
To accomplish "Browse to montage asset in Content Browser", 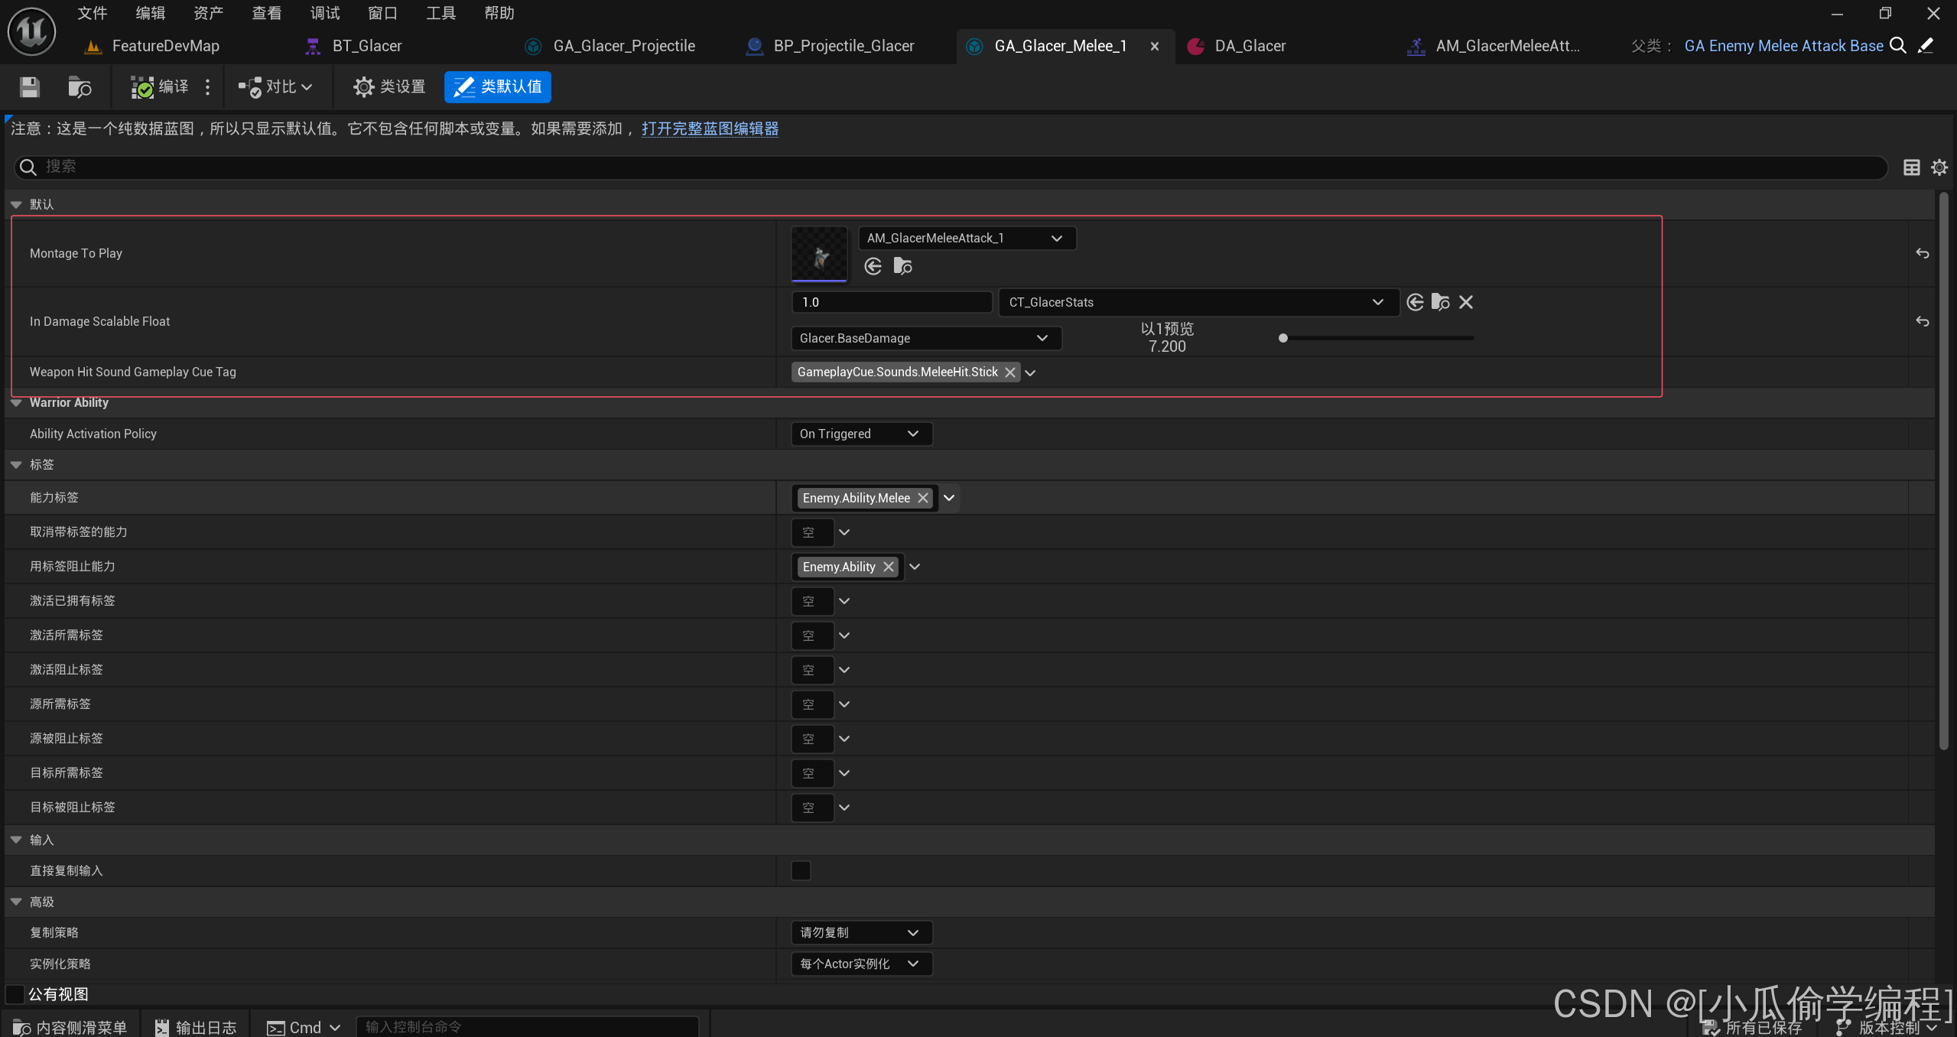I will [902, 266].
